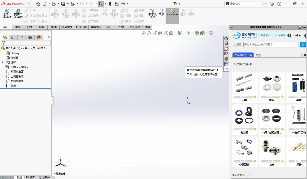Collapse the ribbon with the up chevron
The image size is (307, 179).
tap(304, 22)
